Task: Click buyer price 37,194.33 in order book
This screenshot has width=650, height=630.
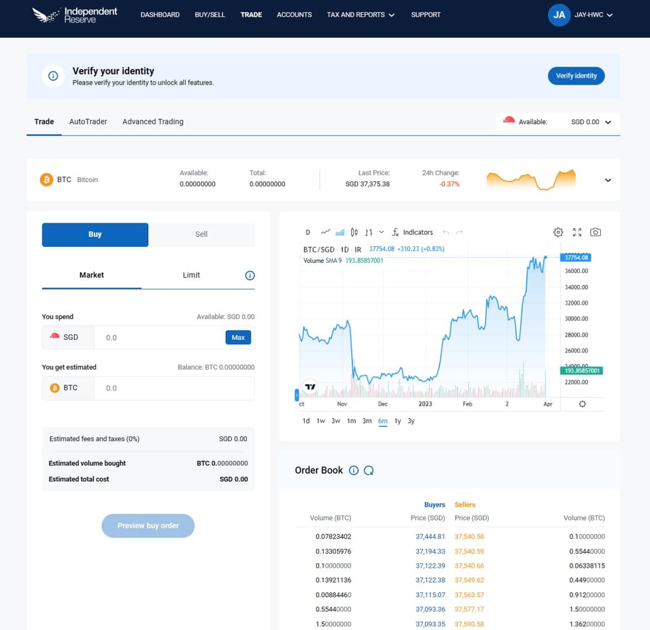Action: coord(430,552)
